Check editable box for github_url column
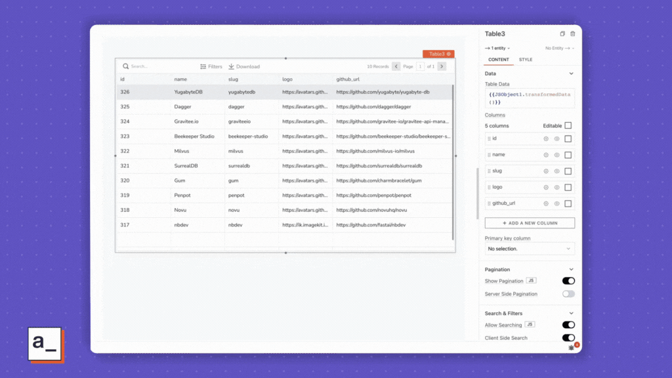 568,204
